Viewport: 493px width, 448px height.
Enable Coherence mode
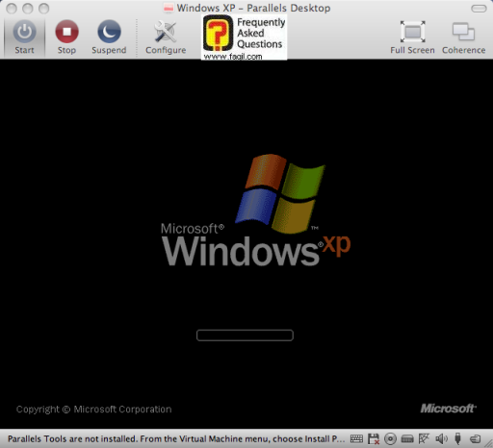[463, 37]
